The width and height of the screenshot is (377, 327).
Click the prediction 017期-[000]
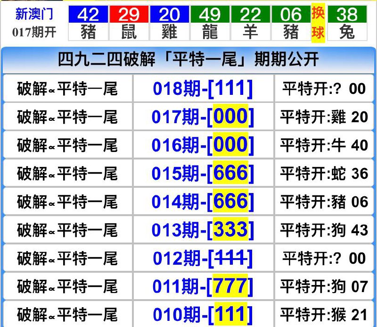(x=203, y=117)
